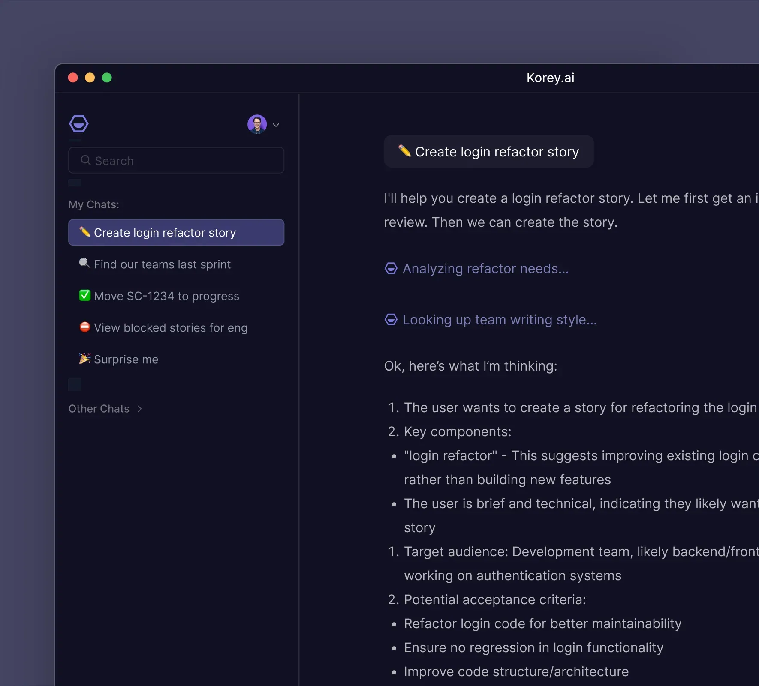Focus the Search input field
759x686 pixels.
click(176, 160)
